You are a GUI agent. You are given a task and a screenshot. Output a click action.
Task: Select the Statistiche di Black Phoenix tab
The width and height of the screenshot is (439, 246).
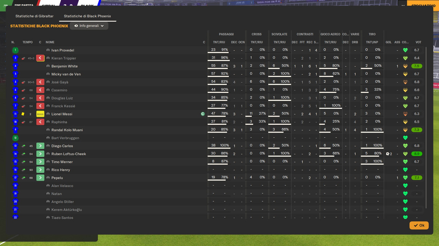(87, 16)
